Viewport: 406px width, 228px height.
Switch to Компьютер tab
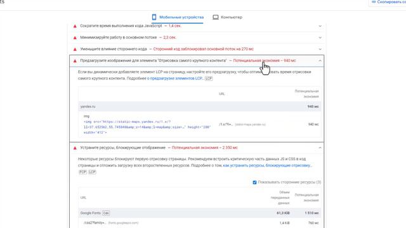point(228,17)
